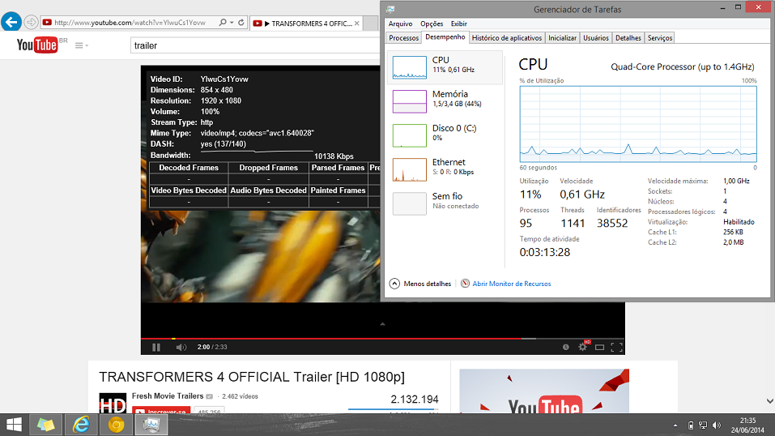
Task: Pause the video playback
Action: point(156,348)
